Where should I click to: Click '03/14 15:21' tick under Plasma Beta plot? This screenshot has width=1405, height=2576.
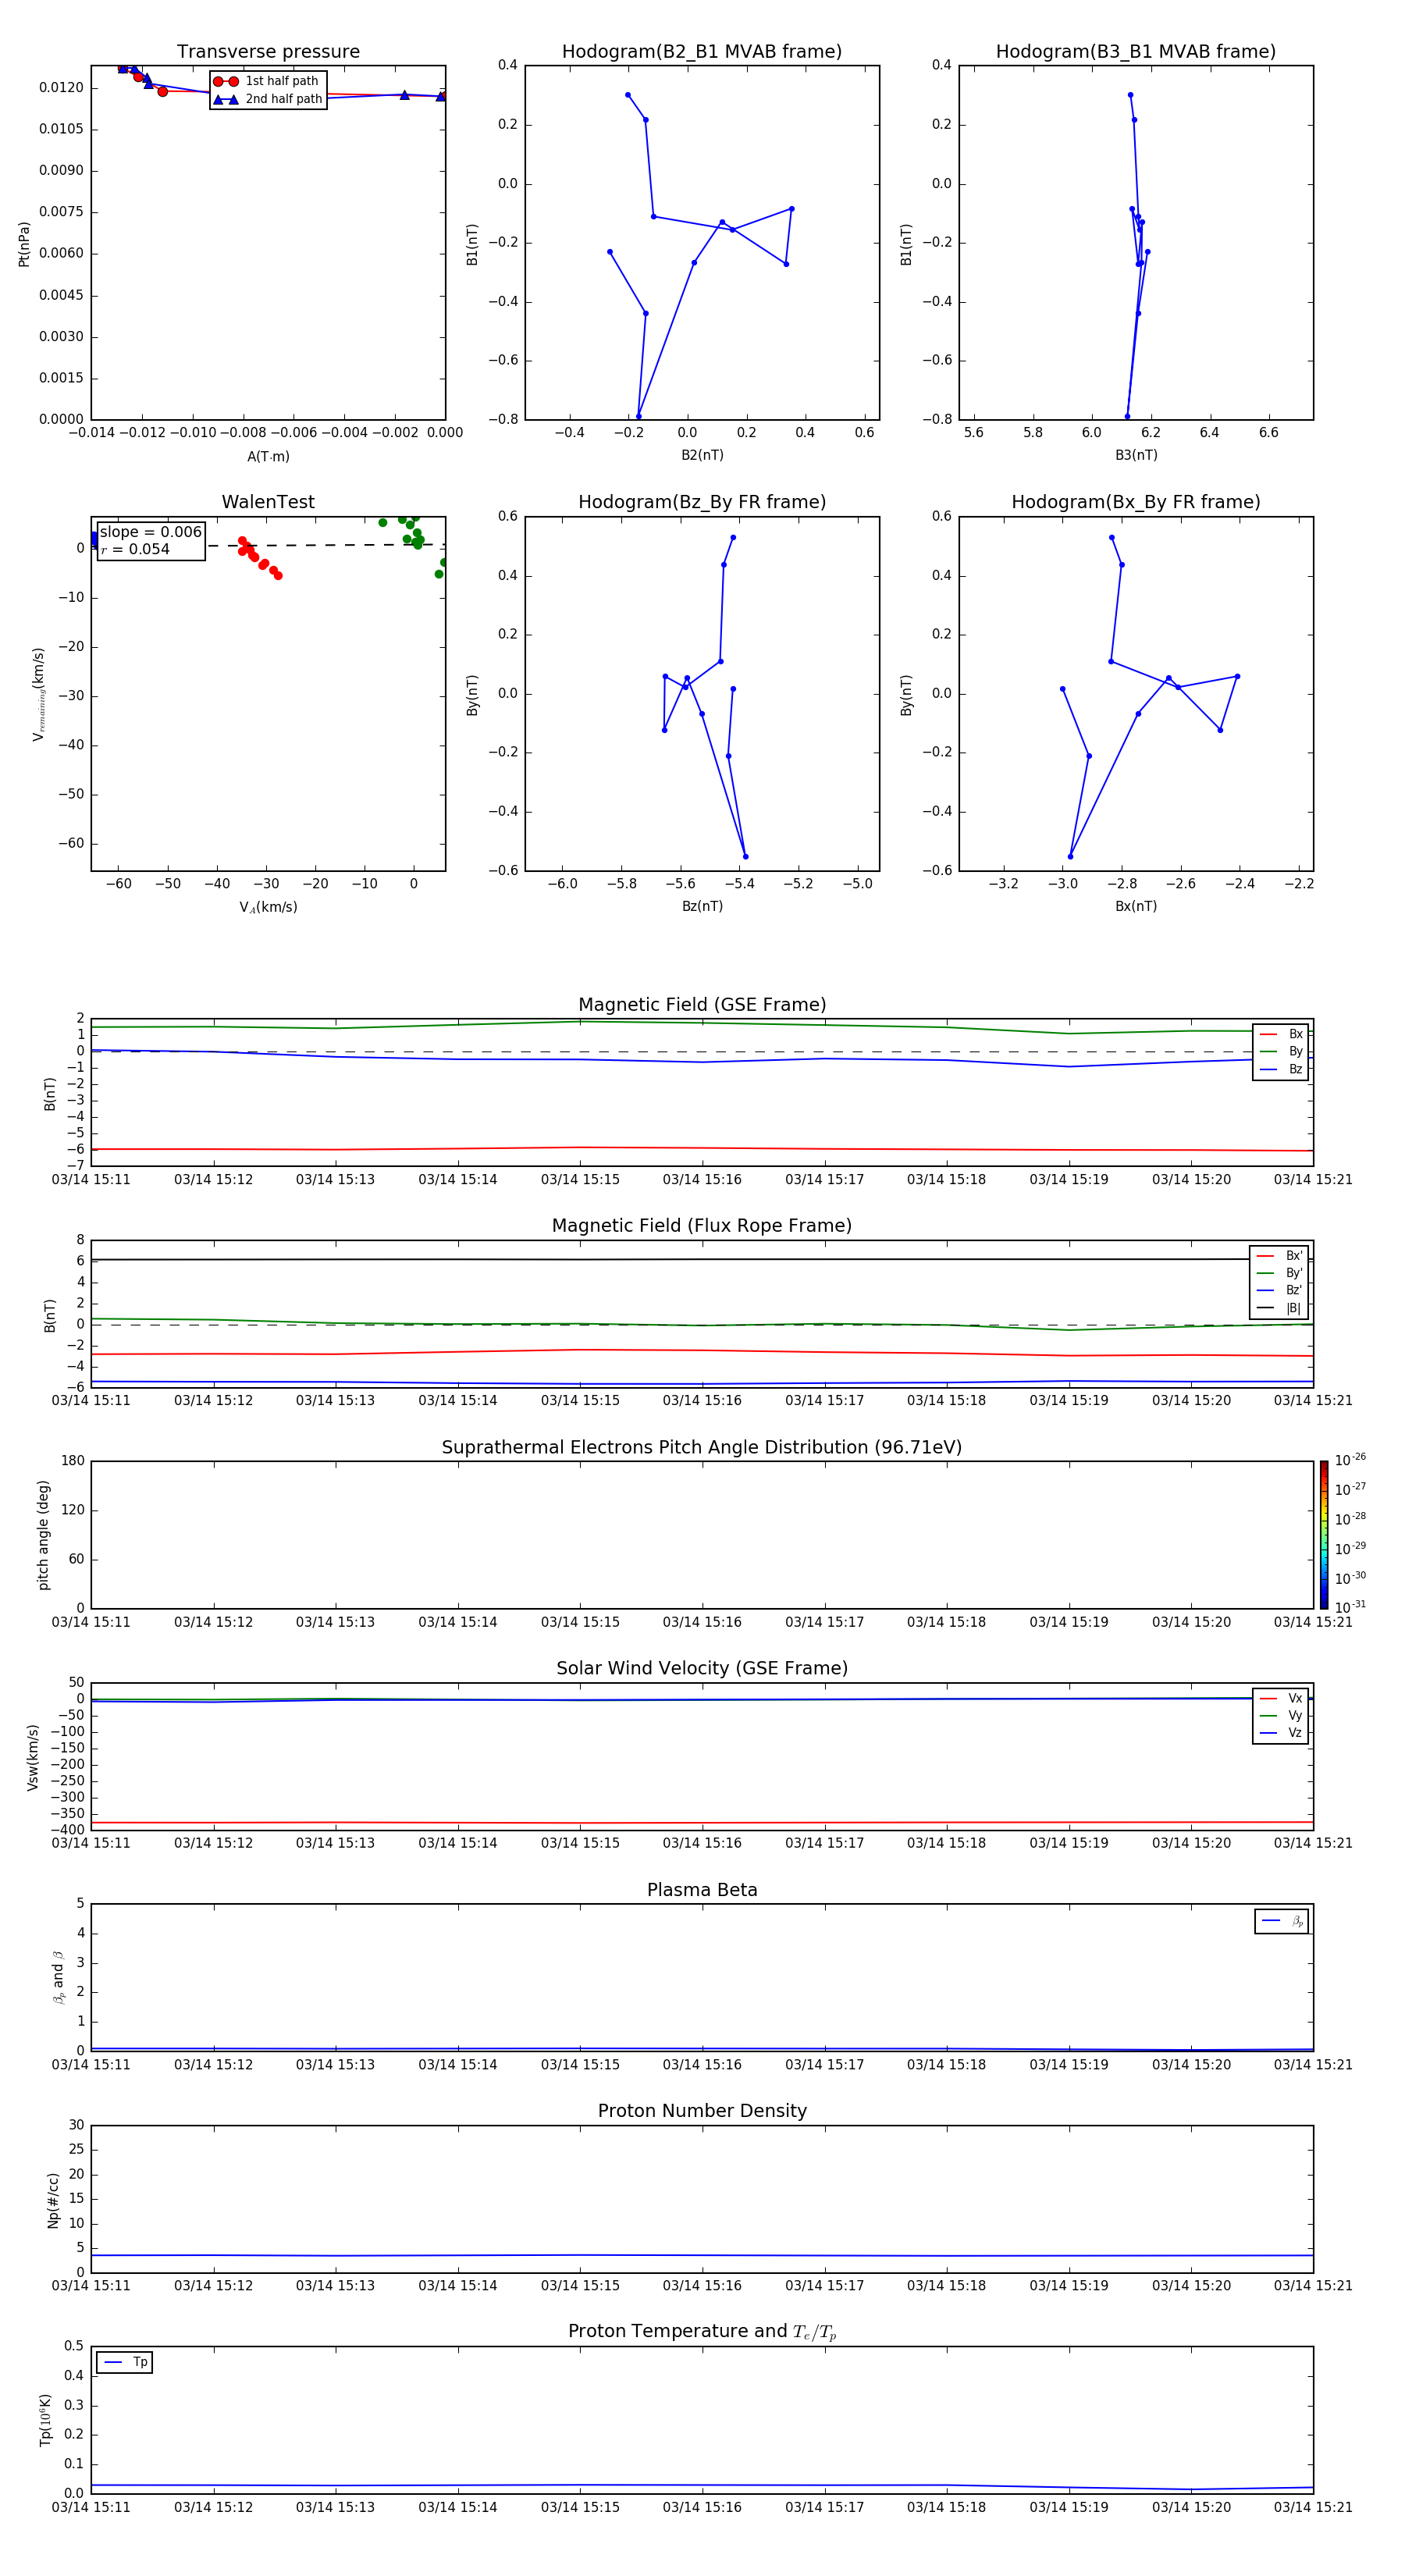pyautogui.click(x=1313, y=2064)
